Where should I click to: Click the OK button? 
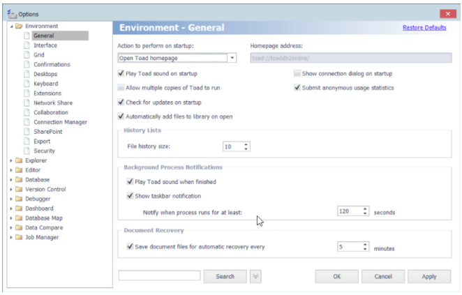click(x=337, y=276)
